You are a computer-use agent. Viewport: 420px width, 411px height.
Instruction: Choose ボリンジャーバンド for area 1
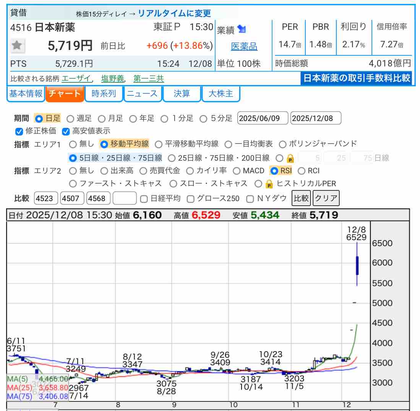click(283, 144)
